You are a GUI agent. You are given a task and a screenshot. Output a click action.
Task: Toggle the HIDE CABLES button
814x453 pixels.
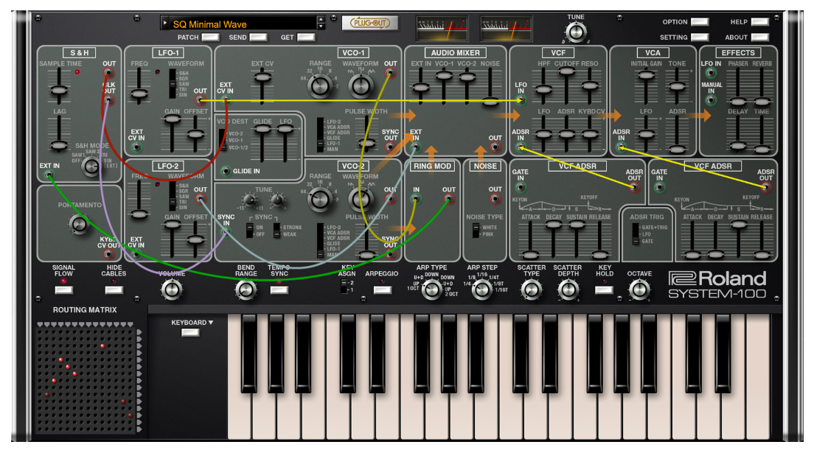(114, 290)
